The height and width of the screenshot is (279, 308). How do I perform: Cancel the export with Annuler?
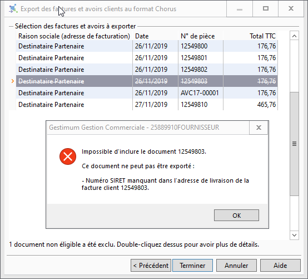click(236, 266)
